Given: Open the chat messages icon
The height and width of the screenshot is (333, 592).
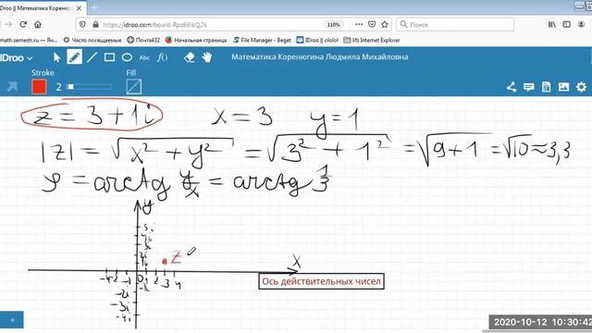Looking at the screenshot, I should (528, 87).
